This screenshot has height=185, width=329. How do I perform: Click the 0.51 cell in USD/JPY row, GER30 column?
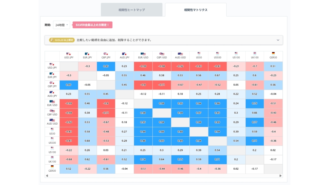pyautogui.click(x=273, y=66)
